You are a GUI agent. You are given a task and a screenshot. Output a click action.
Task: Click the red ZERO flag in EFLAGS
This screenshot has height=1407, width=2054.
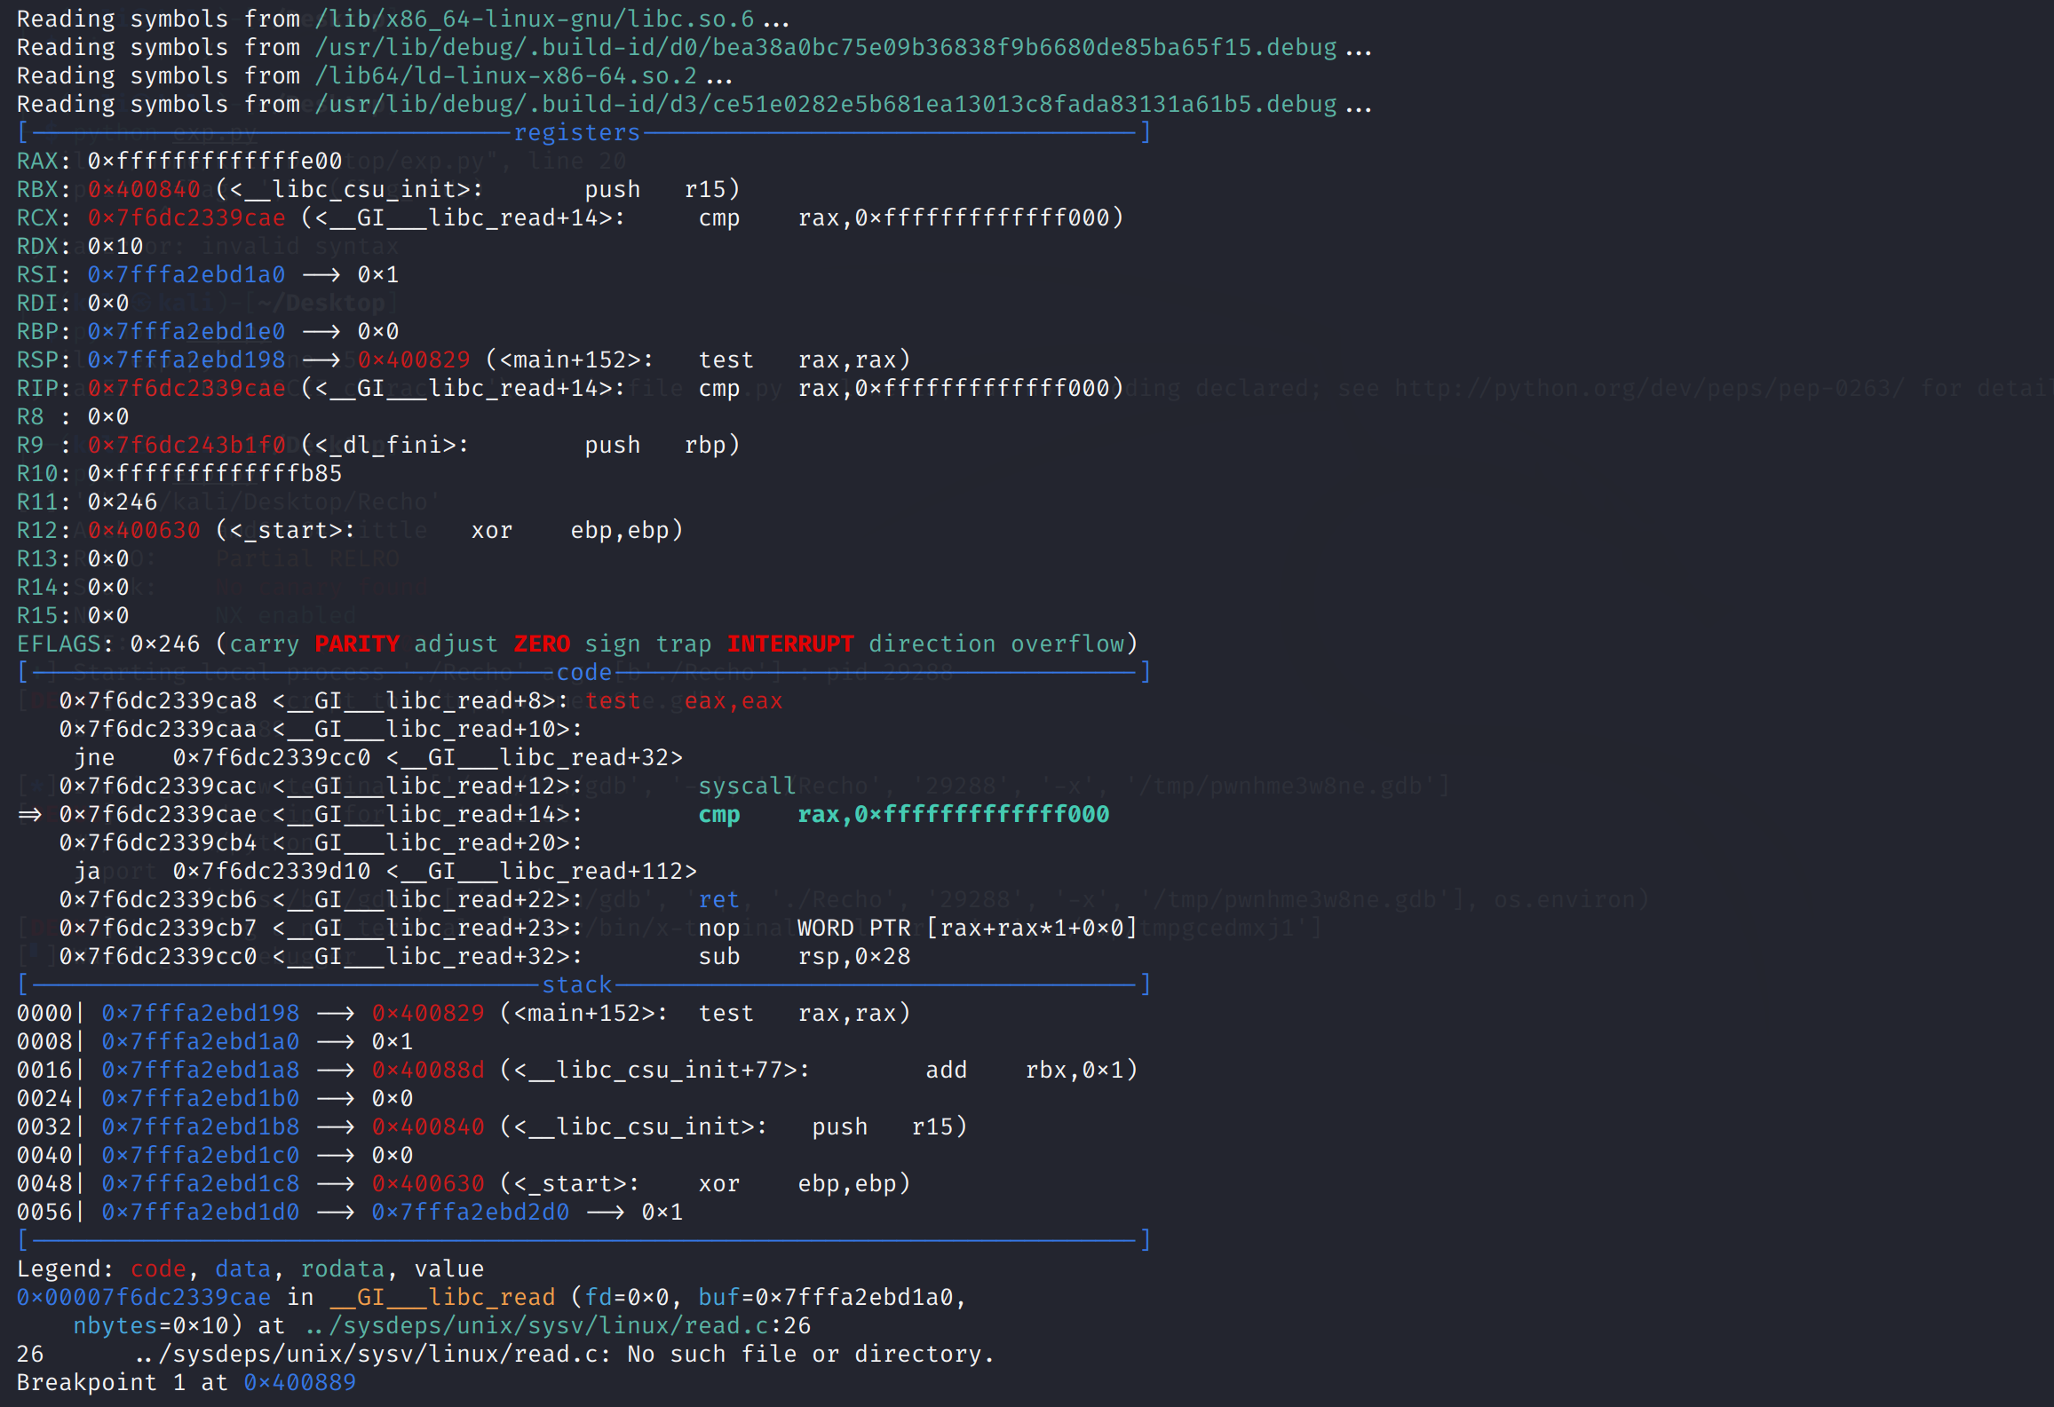[x=542, y=644]
